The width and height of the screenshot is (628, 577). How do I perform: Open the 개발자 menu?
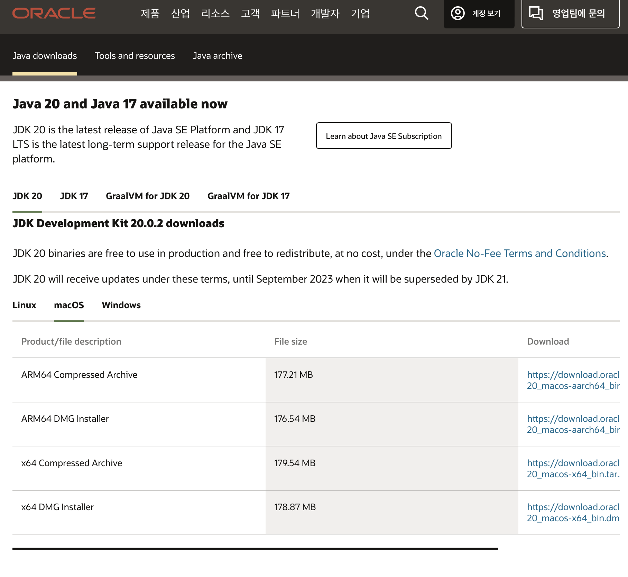click(x=325, y=14)
